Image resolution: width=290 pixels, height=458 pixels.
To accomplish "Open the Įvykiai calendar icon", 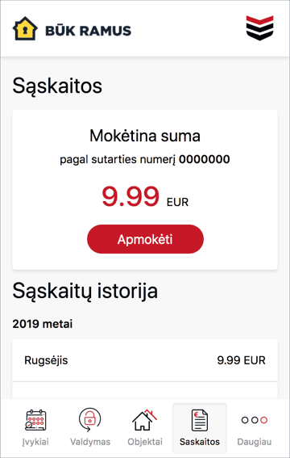I will 35,420.
